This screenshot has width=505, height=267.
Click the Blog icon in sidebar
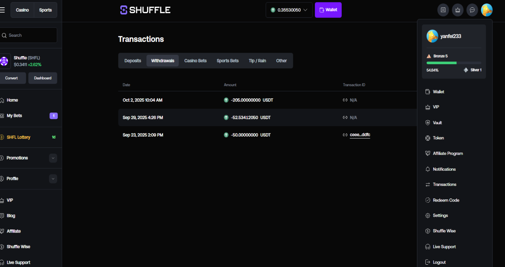click(2, 216)
